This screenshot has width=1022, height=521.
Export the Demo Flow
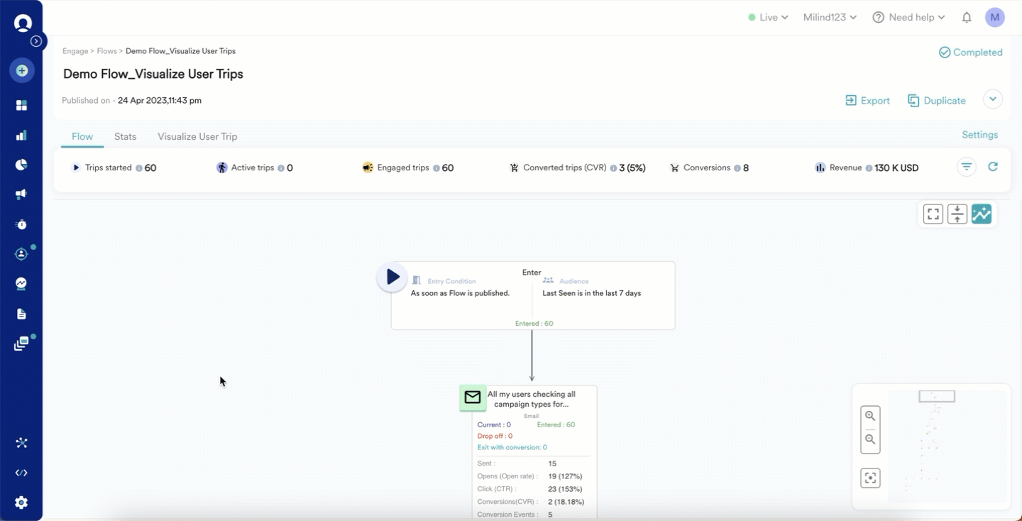click(x=867, y=101)
